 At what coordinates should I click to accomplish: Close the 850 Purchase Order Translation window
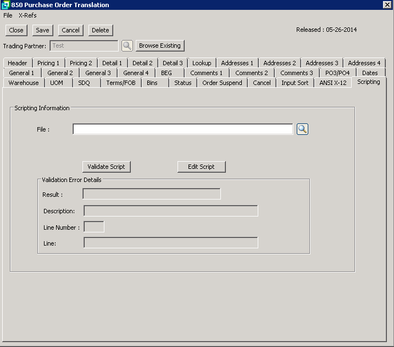tap(387, 5)
